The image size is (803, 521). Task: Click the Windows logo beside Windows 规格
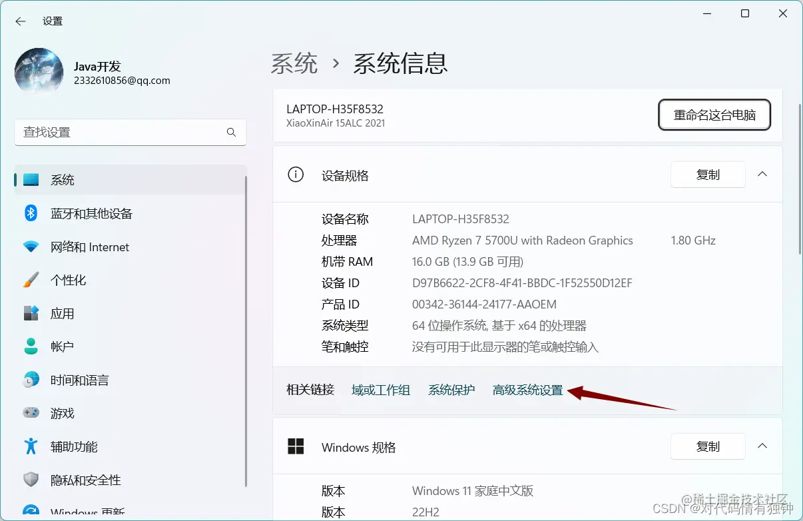296,446
